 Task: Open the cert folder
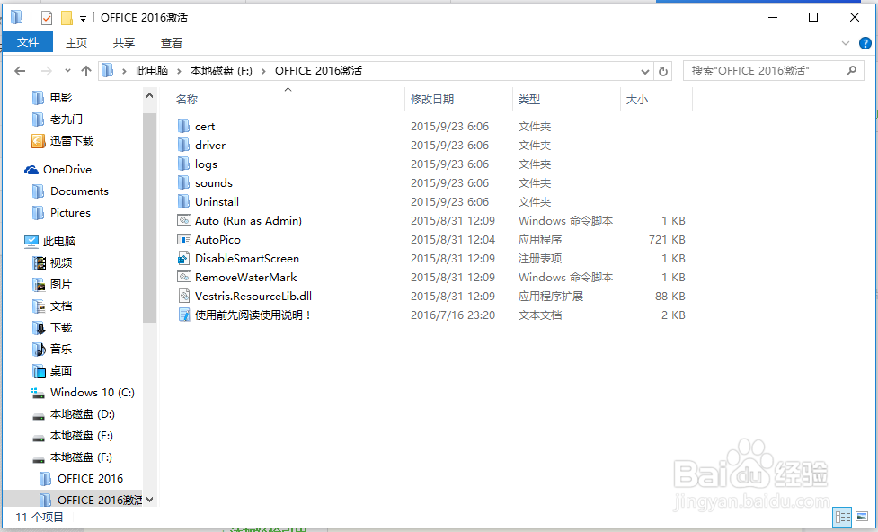[203, 126]
